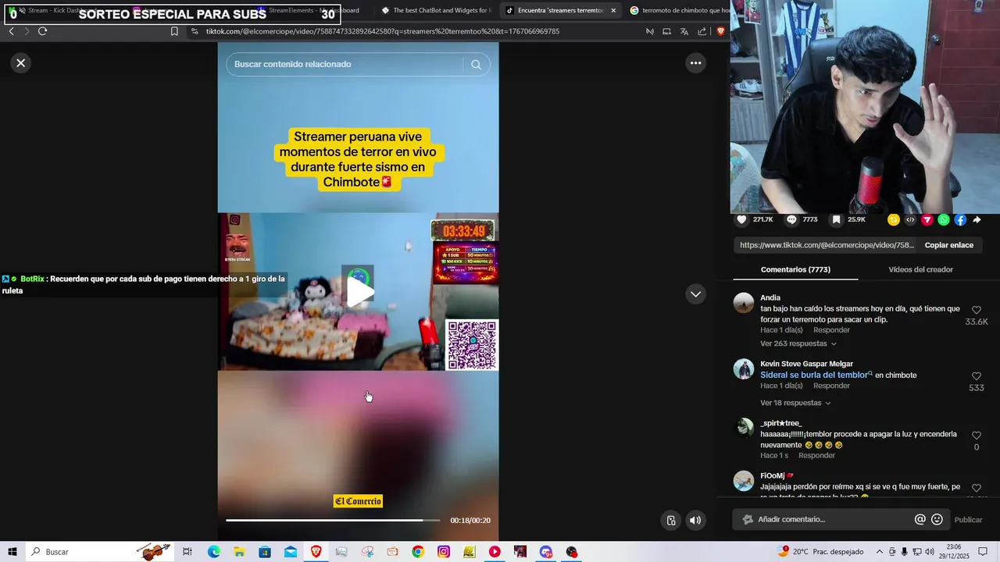Repost with the yellow repost icon

[x=894, y=220]
